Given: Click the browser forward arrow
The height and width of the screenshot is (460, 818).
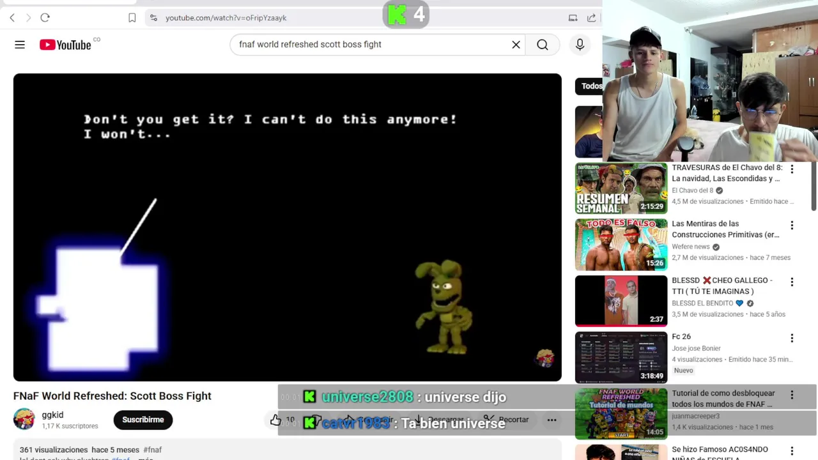Looking at the screenshot, I should [x=28, y=18].
